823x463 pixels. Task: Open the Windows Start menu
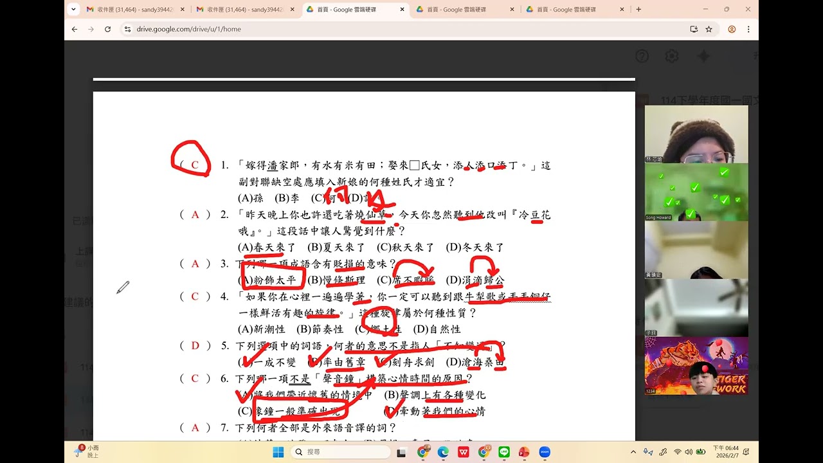point(278,452)
